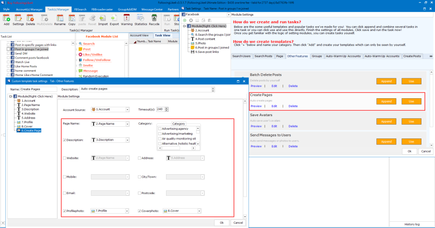This screenshot has height=228, width=435.
Task: Select 8.Cover node in template tree
Action: (x=27, y=126)
